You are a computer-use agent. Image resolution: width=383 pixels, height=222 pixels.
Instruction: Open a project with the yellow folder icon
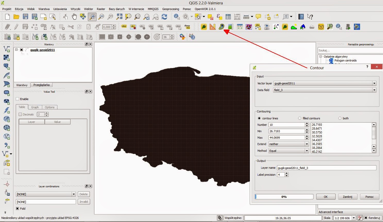[16, 17]
